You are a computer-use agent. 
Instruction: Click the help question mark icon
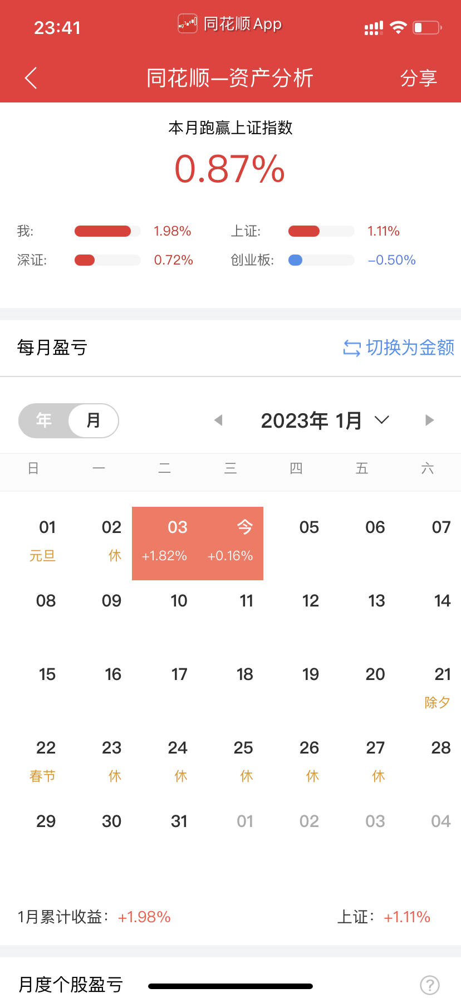tap(430, 985)
